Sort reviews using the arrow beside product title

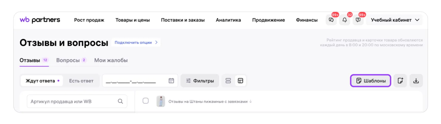251,101
